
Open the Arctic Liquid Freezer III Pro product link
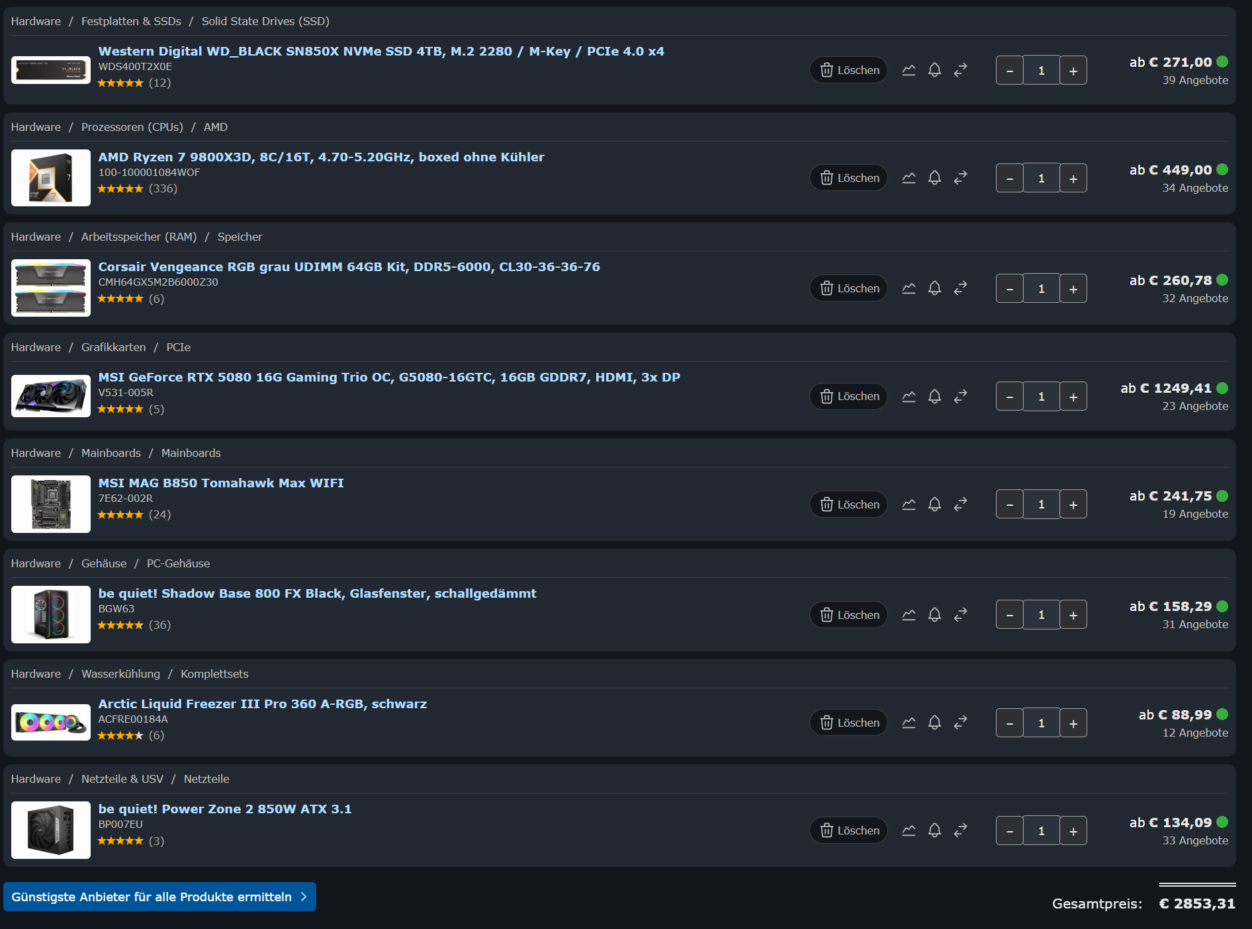coord(263,704)
